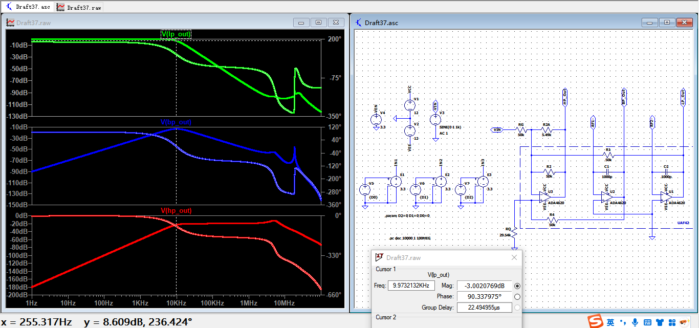699x328 pixels.
Task: Select resistor R1 in the schematic
Action: (608, 155)
